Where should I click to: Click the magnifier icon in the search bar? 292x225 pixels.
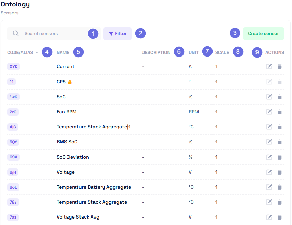click(x=15, y=33)
